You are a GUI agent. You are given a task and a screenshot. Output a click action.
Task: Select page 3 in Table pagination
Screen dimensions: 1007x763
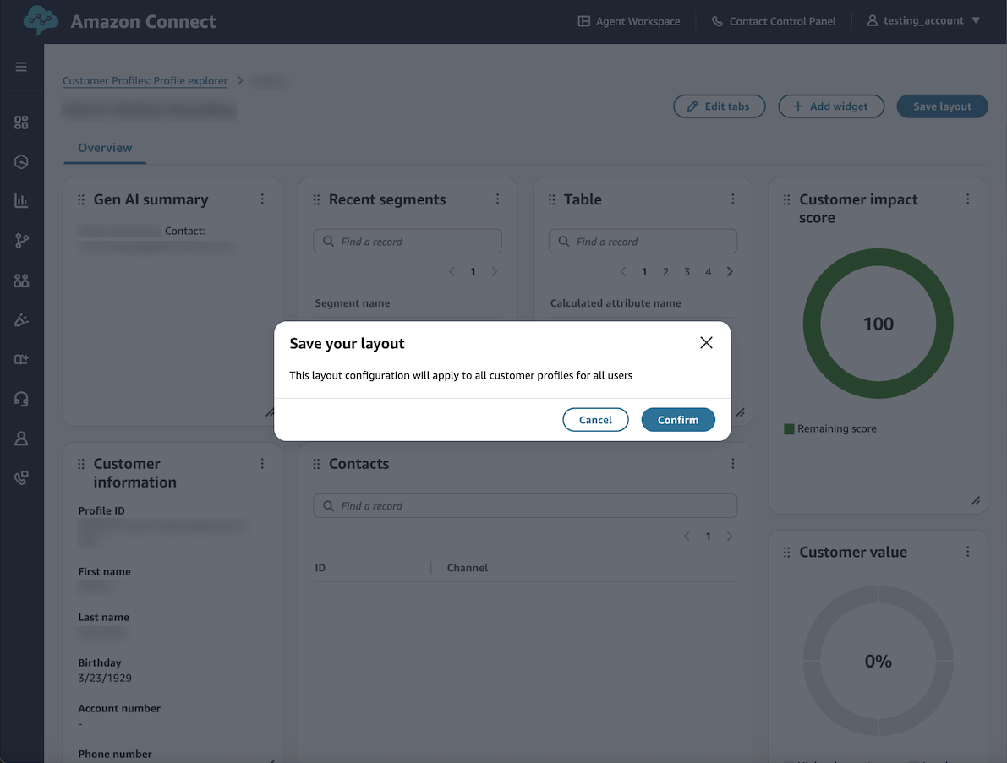coord(686,271)
